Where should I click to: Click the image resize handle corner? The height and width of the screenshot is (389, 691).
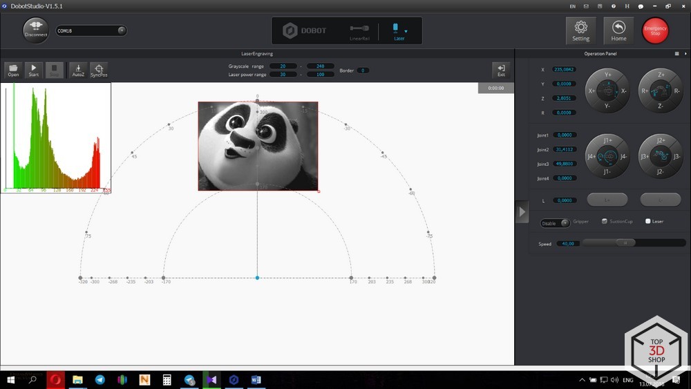click(x=319, y=191)
